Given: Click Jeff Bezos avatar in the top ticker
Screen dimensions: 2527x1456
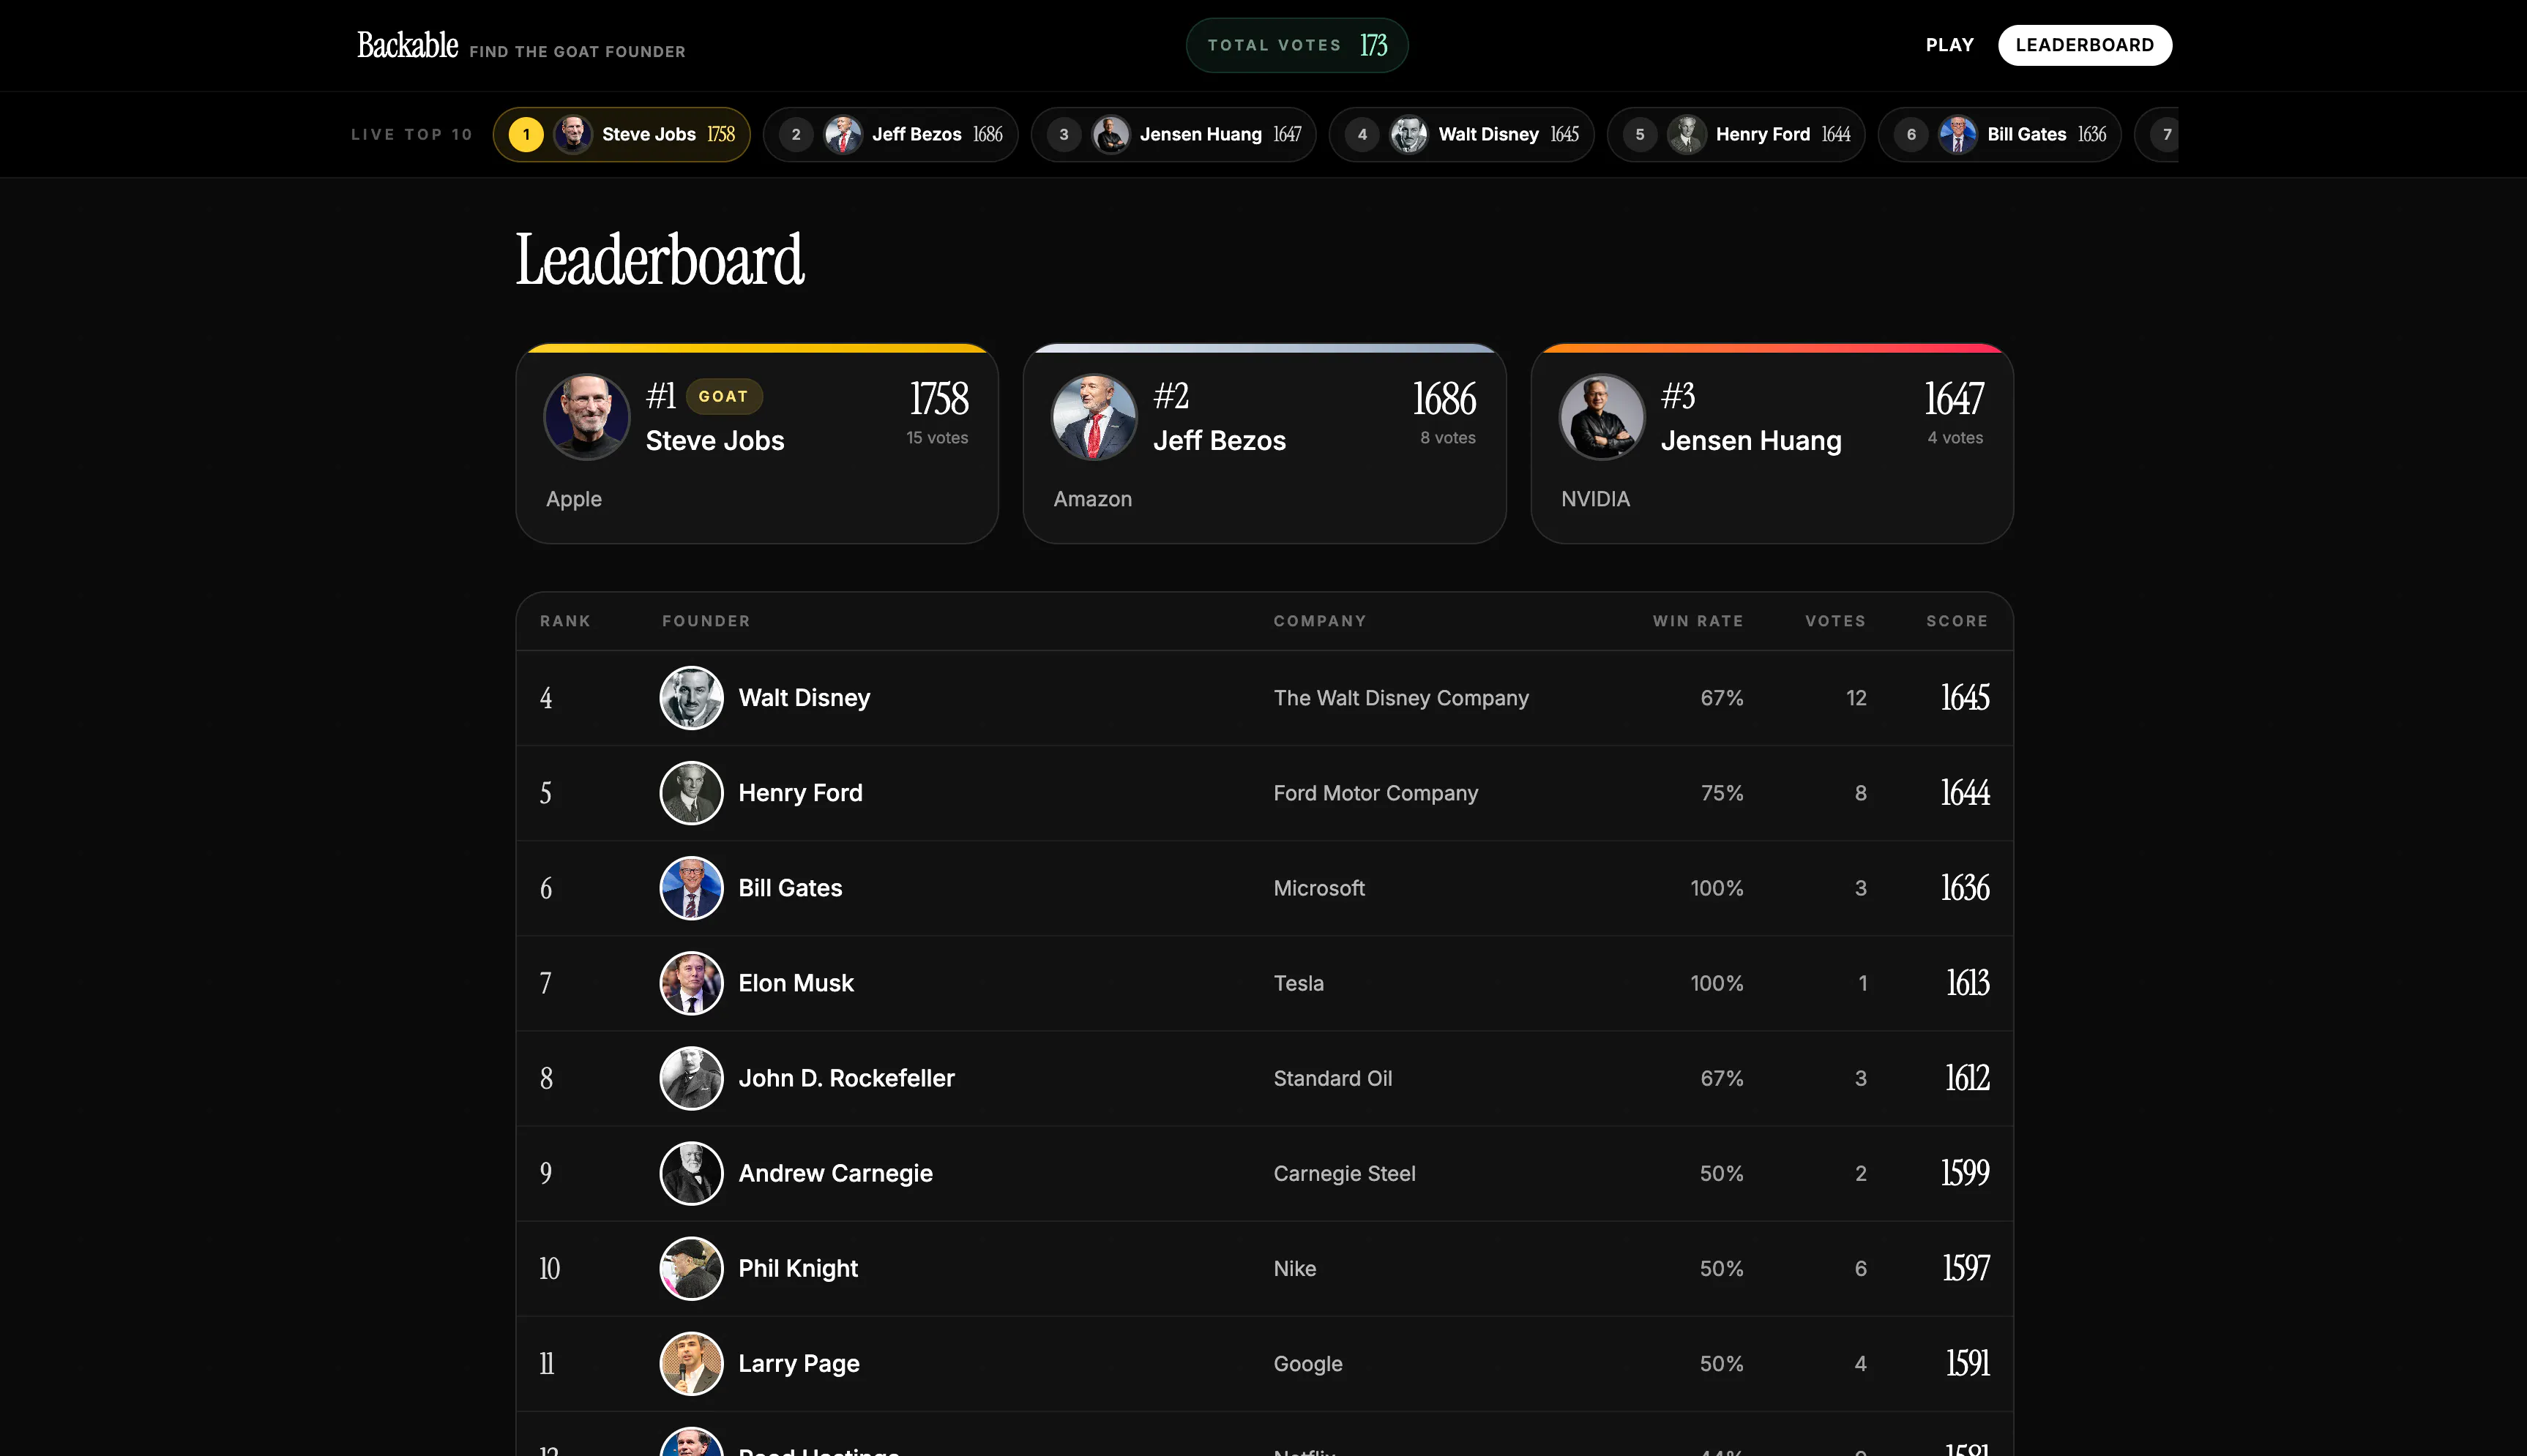Looking at the screenshot, I should (843, 134).
